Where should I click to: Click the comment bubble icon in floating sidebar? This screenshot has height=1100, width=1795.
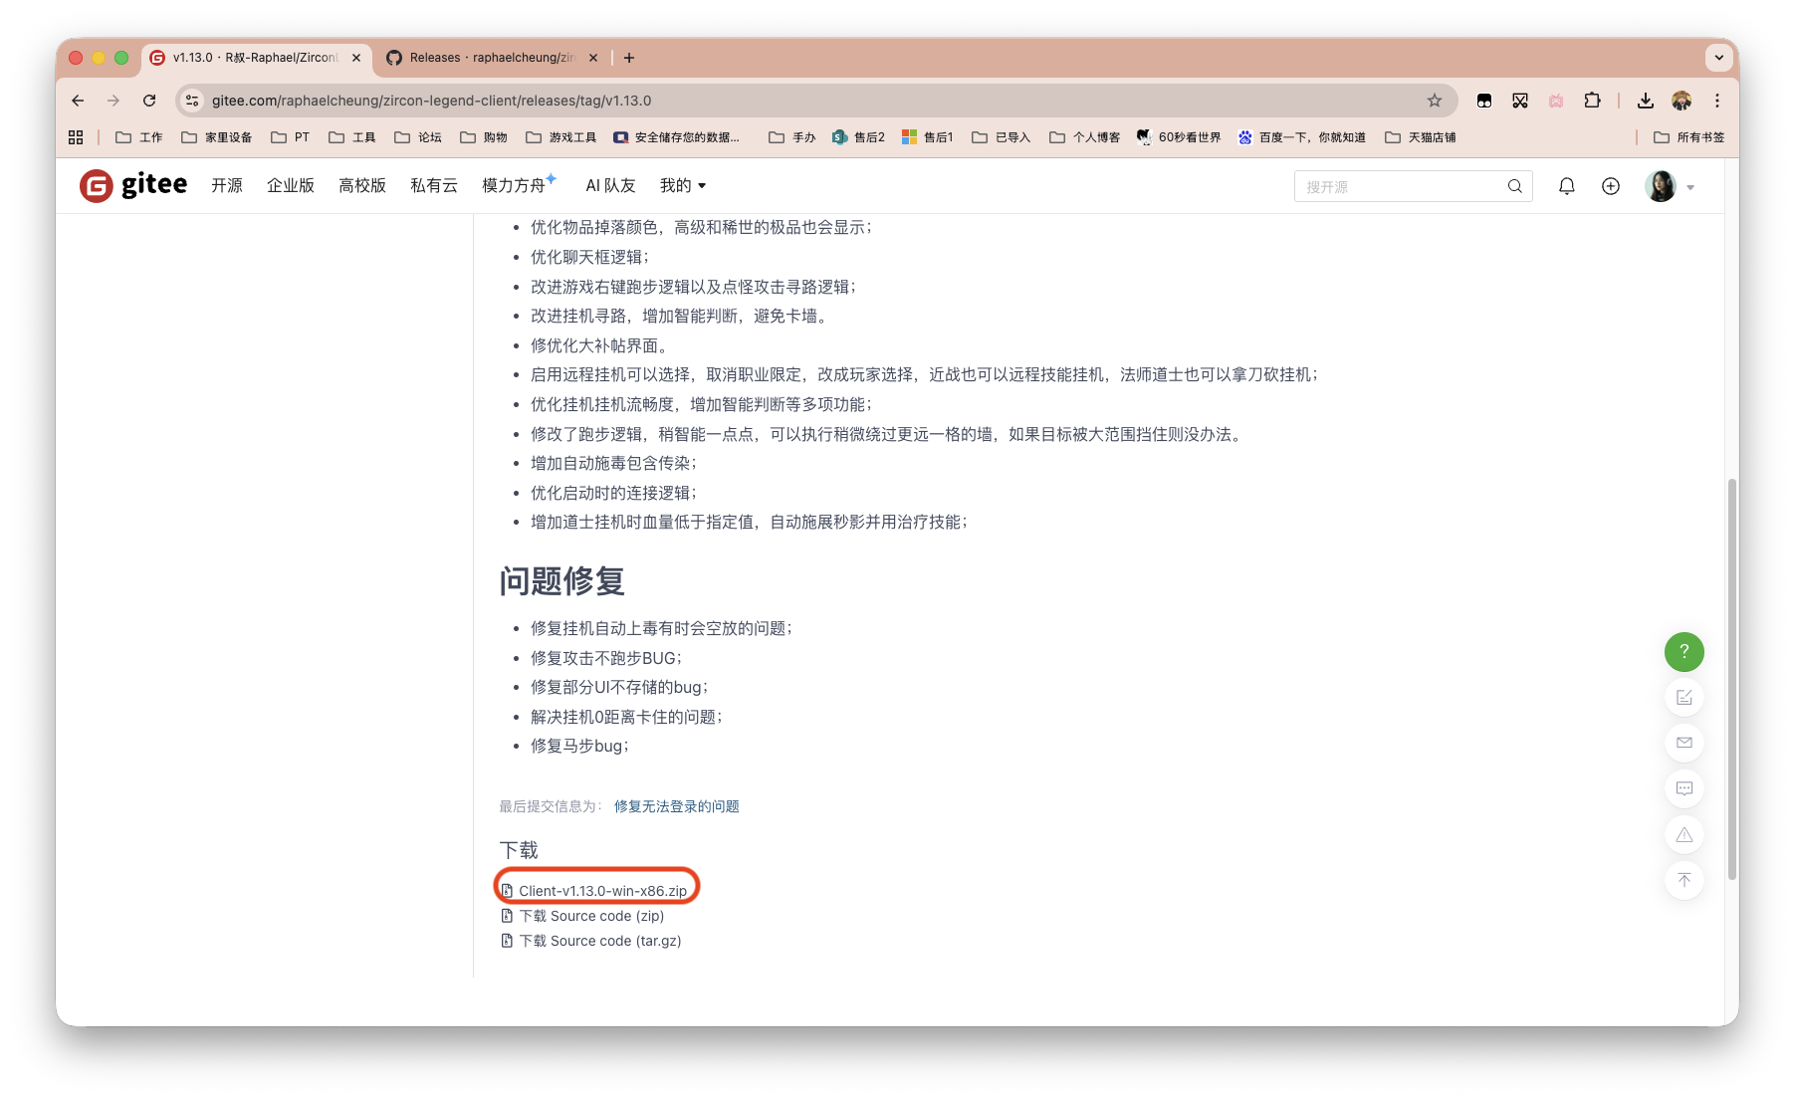(x=1683, y=788)
